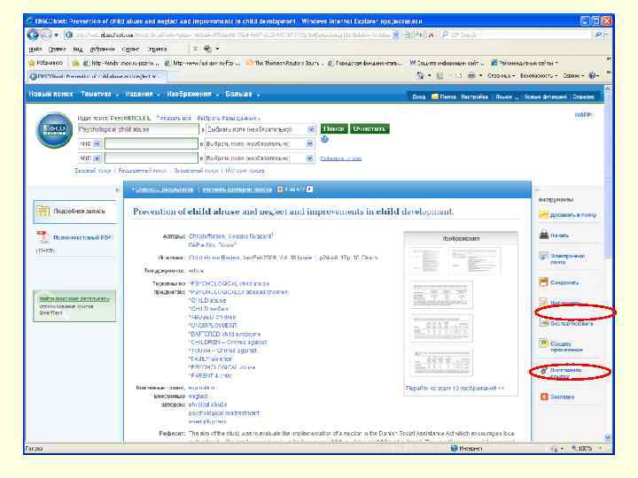
Task: Open the Справка menu in menu bar
Action: click(x=158, y=50)
